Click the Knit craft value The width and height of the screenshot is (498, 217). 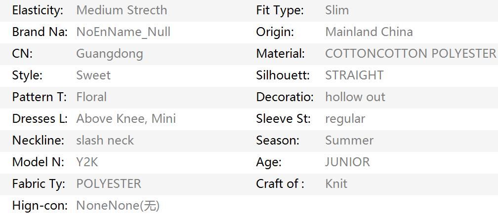336,183
